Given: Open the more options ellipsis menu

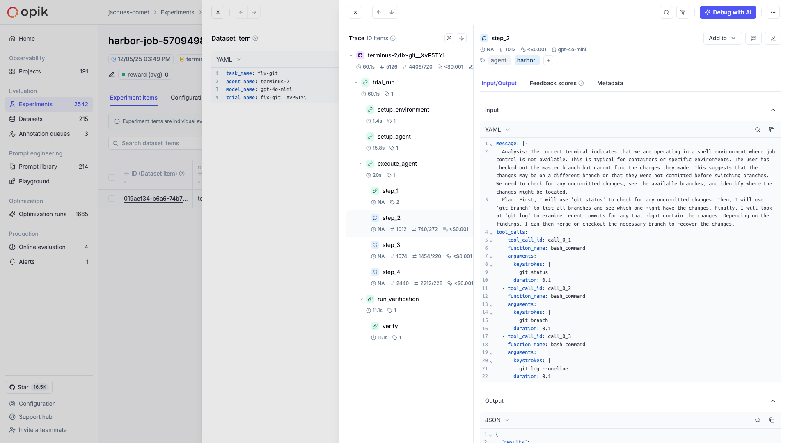Looking at the screenshot, I should 773,12.
